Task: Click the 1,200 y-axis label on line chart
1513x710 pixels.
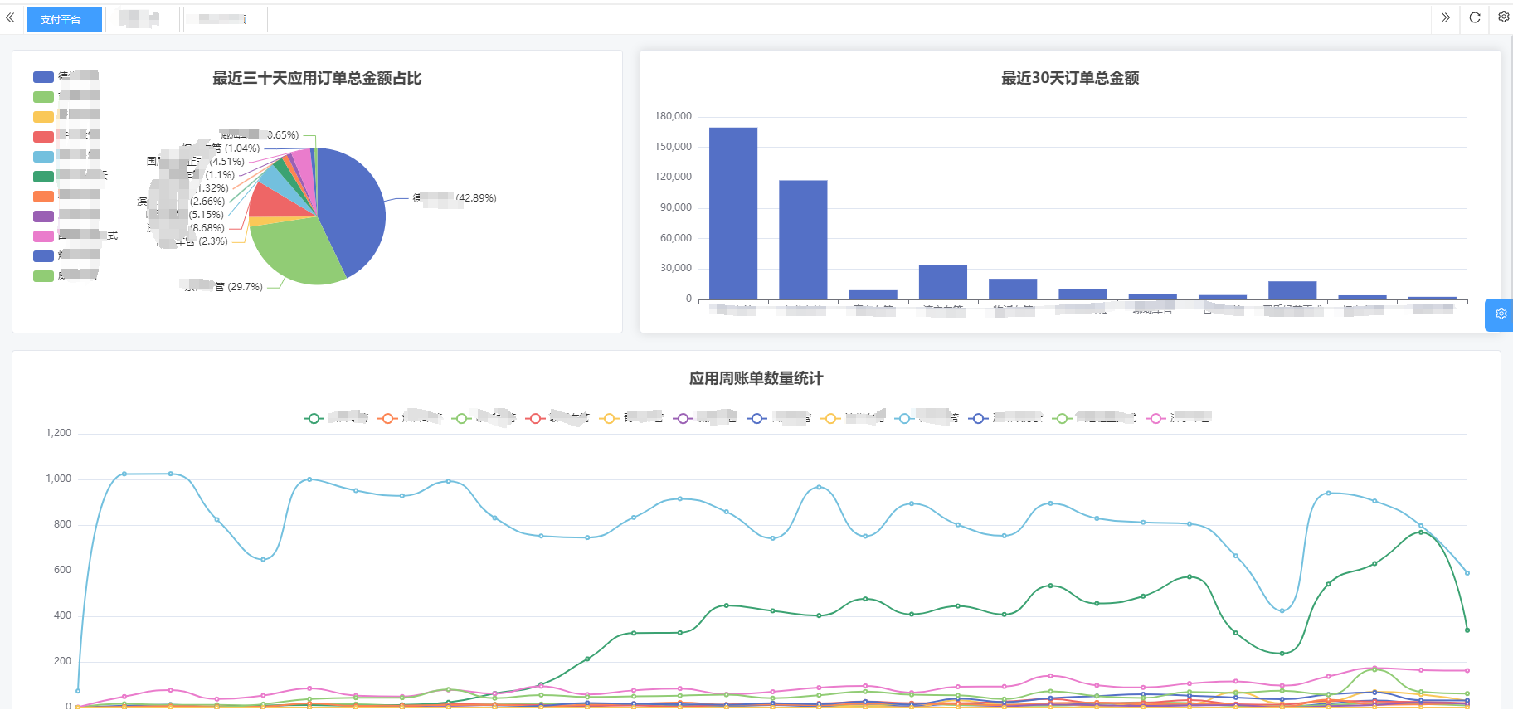Action: pos(59,433)
